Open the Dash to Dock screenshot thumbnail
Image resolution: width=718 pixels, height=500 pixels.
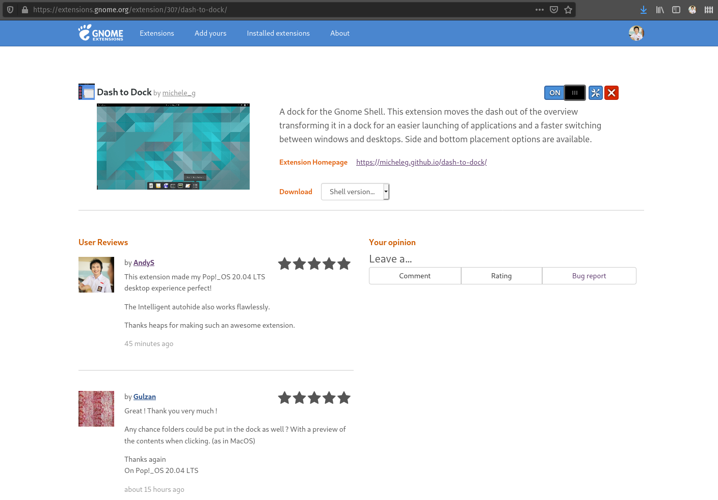(x=173, y=147)
